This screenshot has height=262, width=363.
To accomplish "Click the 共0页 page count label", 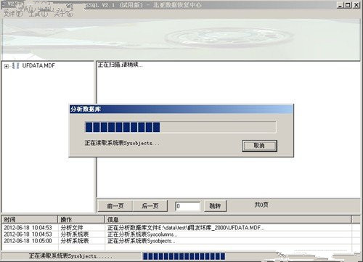I will click(261, 205).
